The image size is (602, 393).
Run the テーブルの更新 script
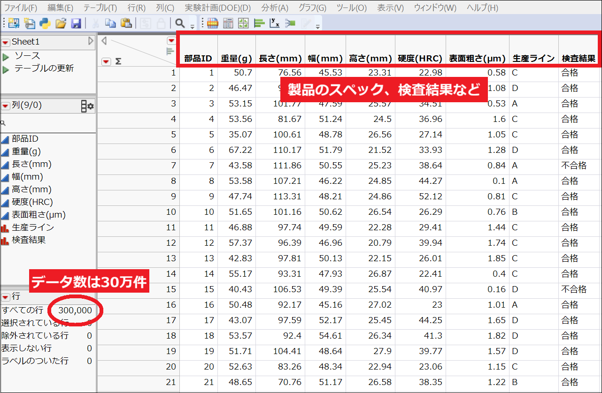tap(6, 69)
